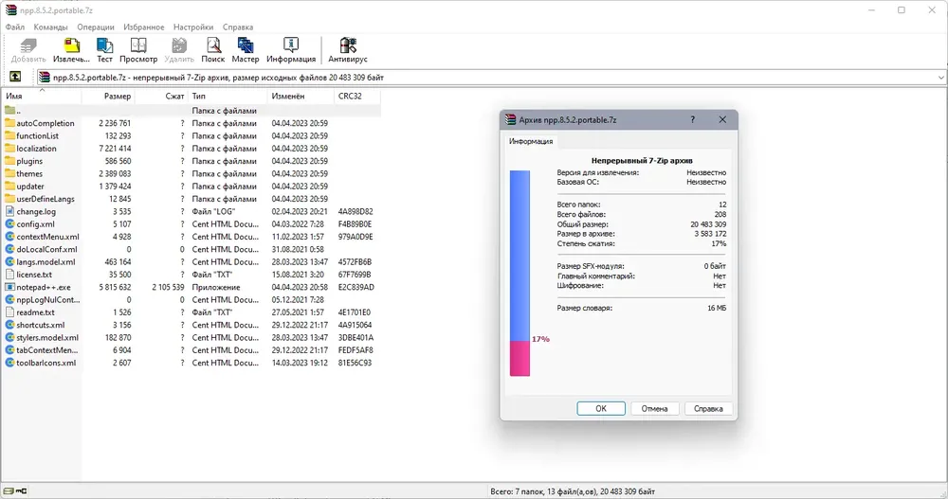Confirm the dialog with OK button
The height and width of the screenshot is (499, 948).
tap(601, 409)
